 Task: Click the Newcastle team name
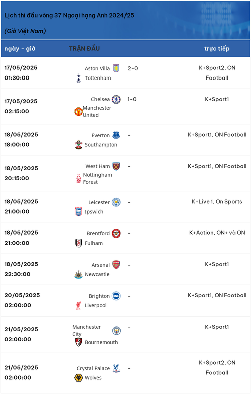[x=97, y=274]
